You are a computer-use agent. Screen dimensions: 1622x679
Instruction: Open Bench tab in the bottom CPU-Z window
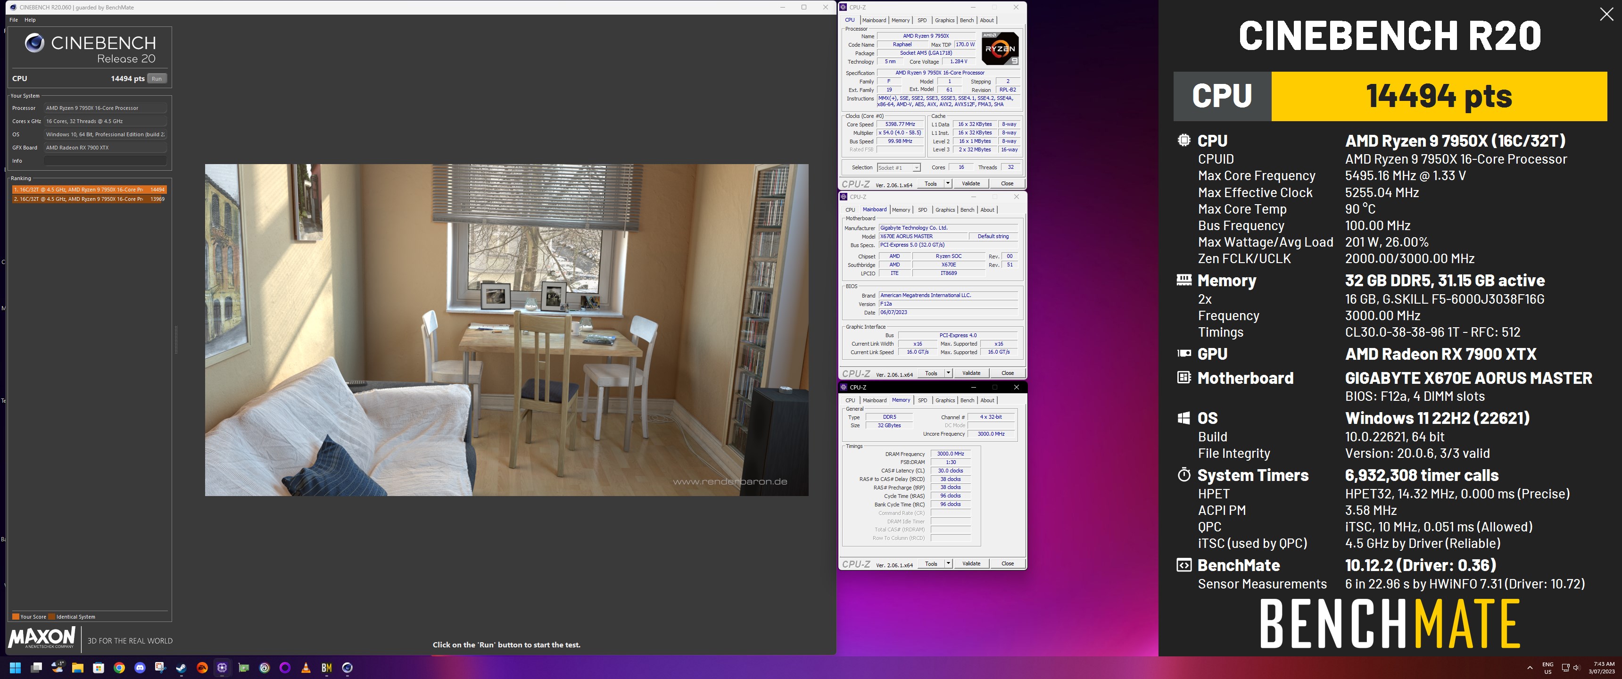point(967,400)
